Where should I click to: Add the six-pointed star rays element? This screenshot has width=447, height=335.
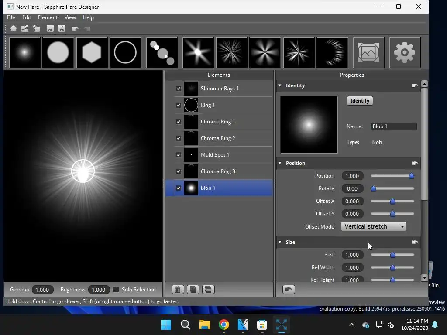coord(198,52)
